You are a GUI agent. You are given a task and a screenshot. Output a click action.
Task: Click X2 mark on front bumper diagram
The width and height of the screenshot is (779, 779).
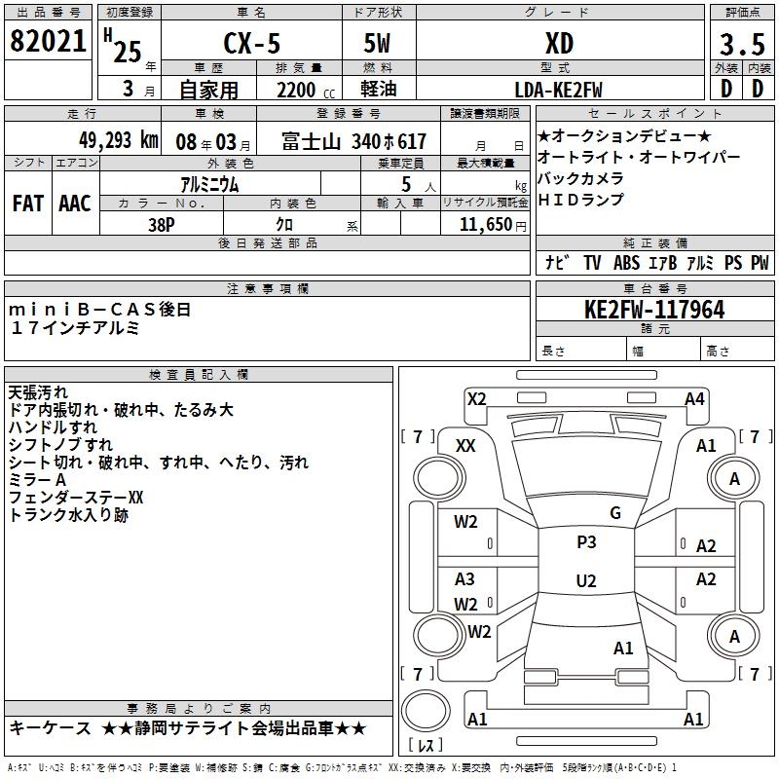(477, 399)
